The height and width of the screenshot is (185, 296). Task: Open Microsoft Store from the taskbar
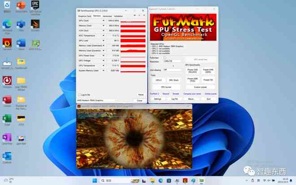coord(169,181)
